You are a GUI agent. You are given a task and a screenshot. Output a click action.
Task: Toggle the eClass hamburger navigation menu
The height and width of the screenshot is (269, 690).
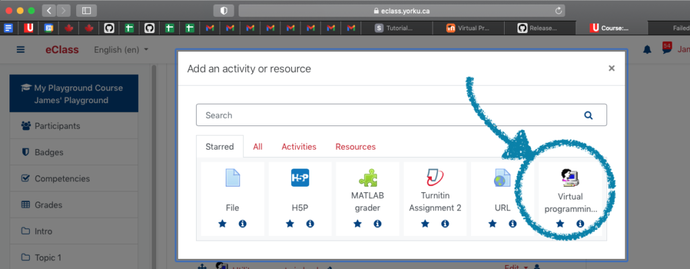pyautogui.click(x=21, y=50)
